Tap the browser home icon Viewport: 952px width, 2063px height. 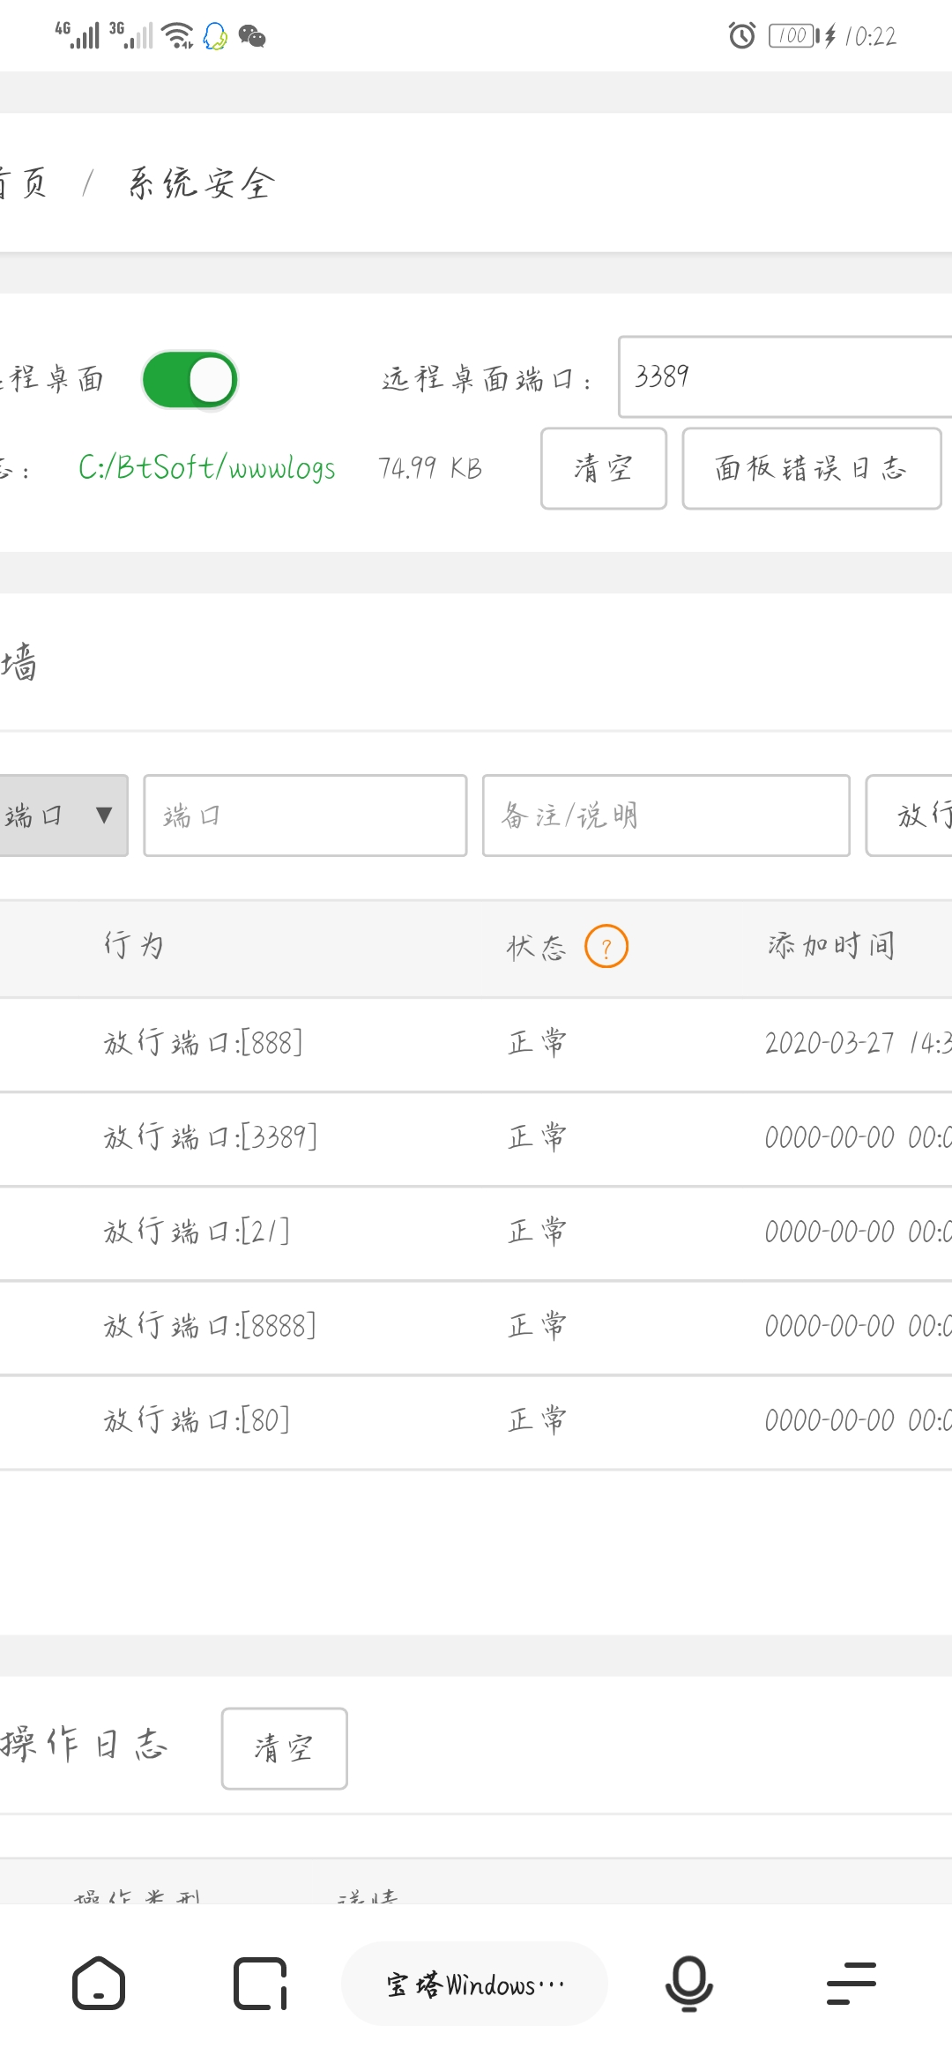98,1985
